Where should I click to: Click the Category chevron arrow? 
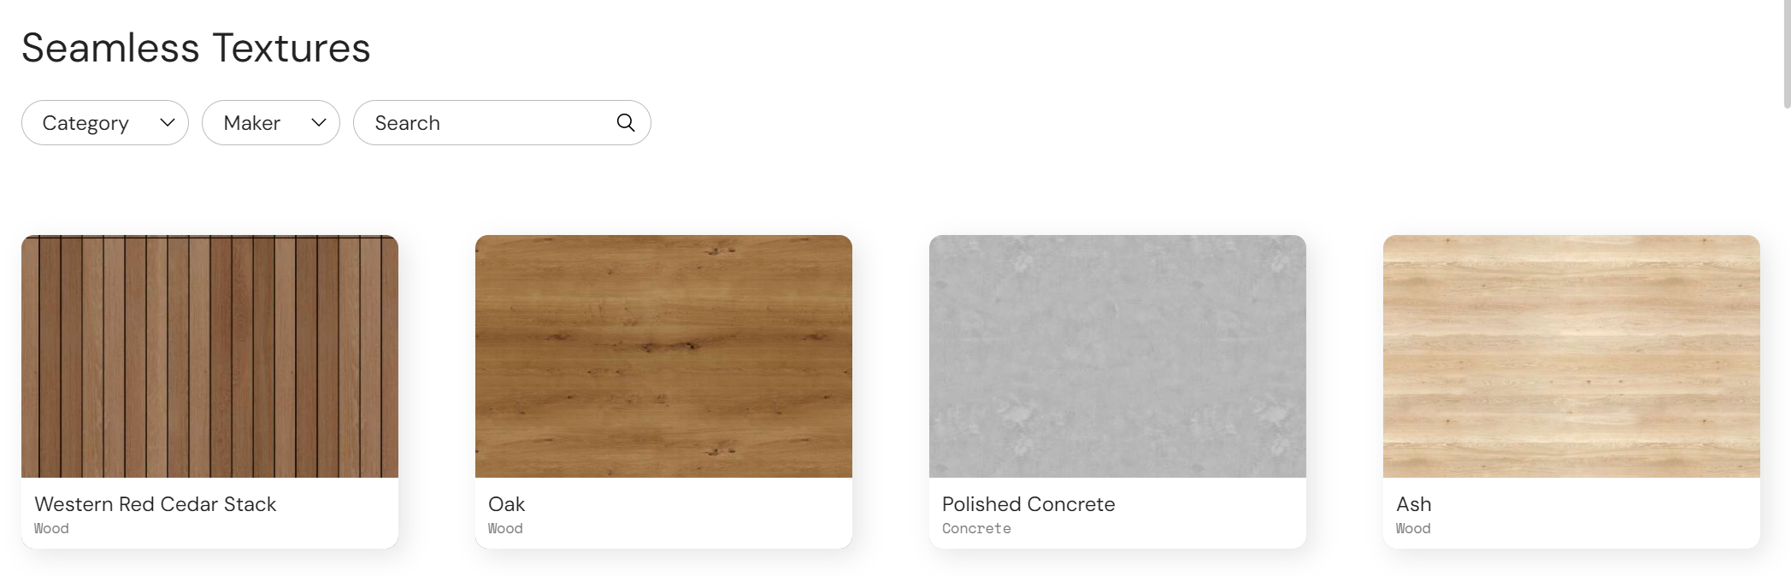(x=168, y=123)
